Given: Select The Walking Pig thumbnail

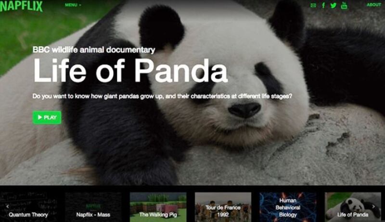Looking at the screenshot, I should [158, 207].
